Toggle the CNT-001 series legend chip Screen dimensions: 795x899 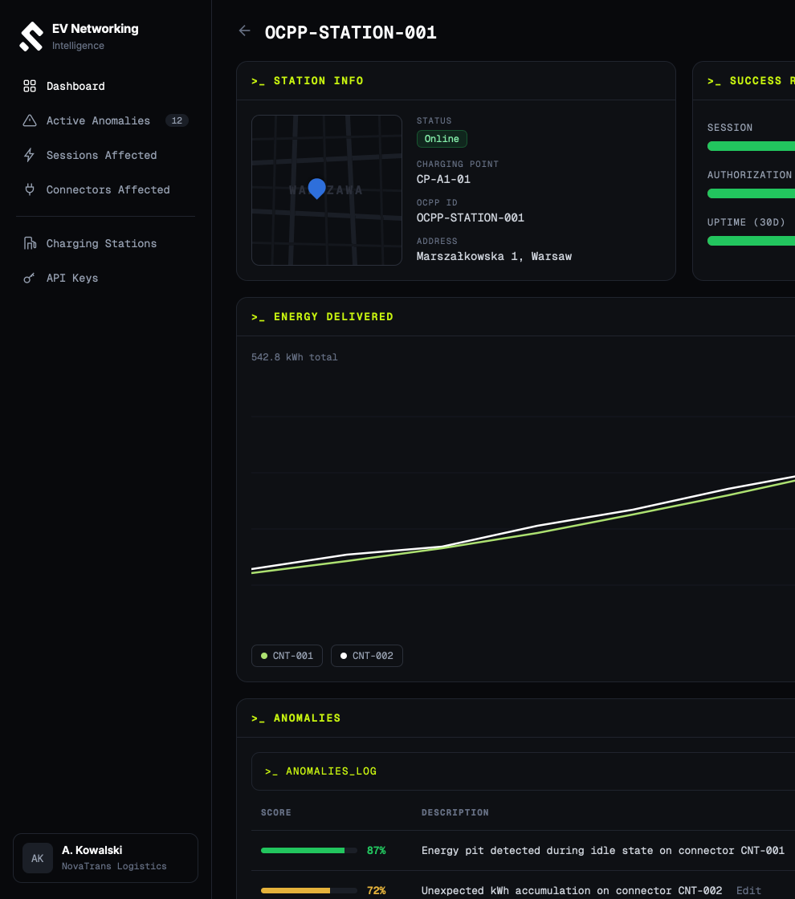[287, 656]
